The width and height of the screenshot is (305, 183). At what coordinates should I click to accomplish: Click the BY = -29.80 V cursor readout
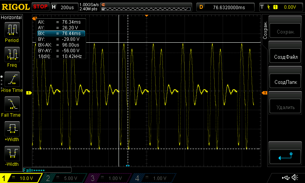pyautogui.click(x=59, y=39)
